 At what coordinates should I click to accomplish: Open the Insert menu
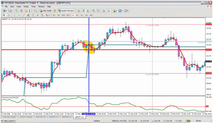point(19,6)
